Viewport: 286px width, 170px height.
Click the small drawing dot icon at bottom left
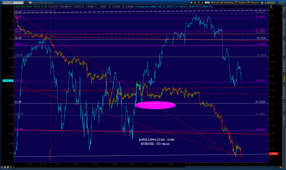(8, 167)
